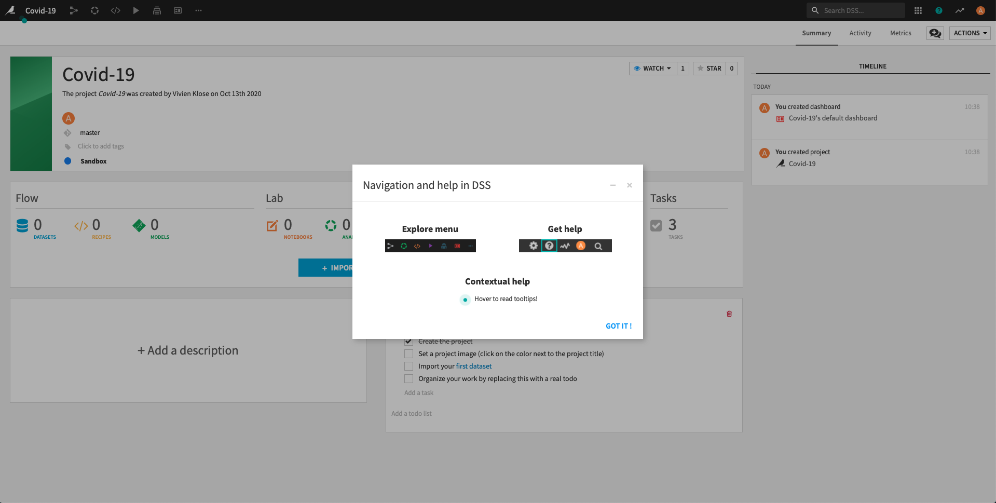
Task: Open the WATCH dropdown
Action: 653,69
